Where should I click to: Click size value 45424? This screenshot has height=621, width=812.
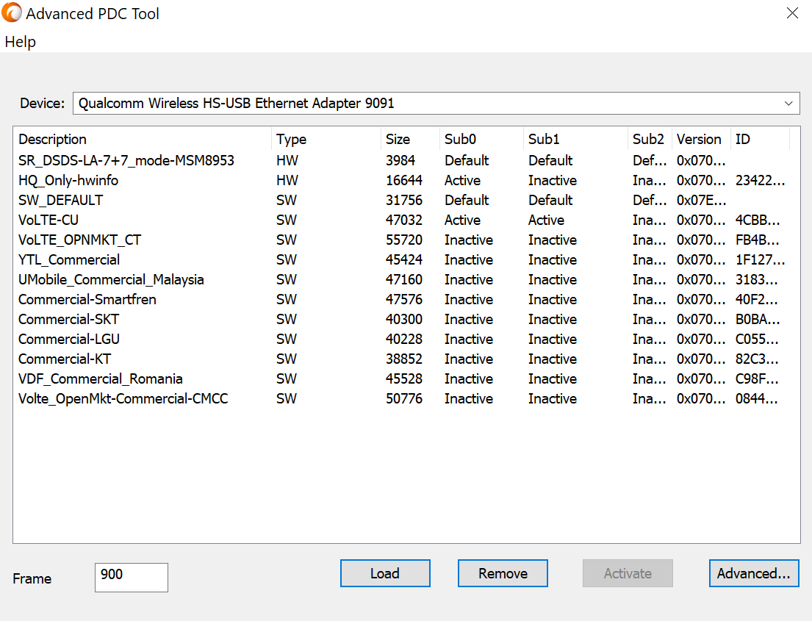404,259
